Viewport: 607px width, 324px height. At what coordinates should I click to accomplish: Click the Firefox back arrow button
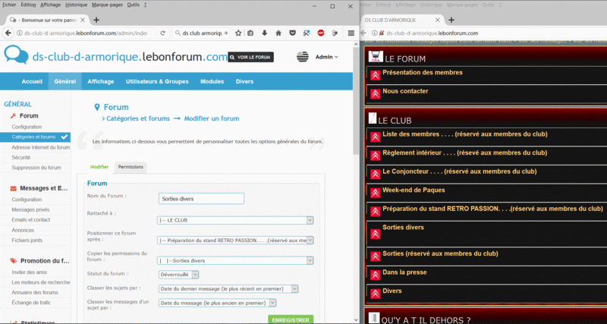(x=8, y=33)
